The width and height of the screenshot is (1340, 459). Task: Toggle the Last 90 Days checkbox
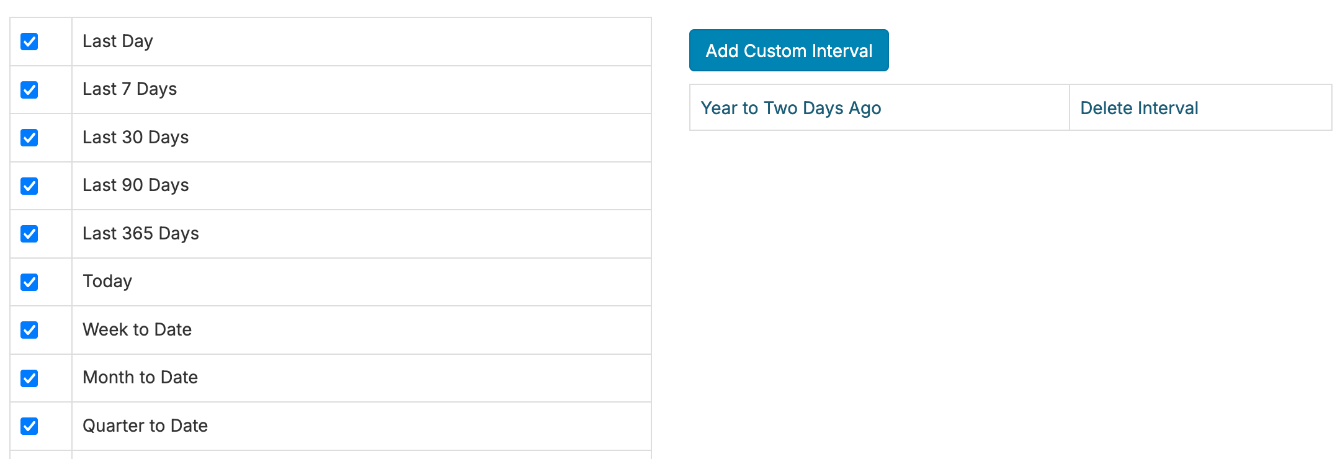click(x=29, y=186)
